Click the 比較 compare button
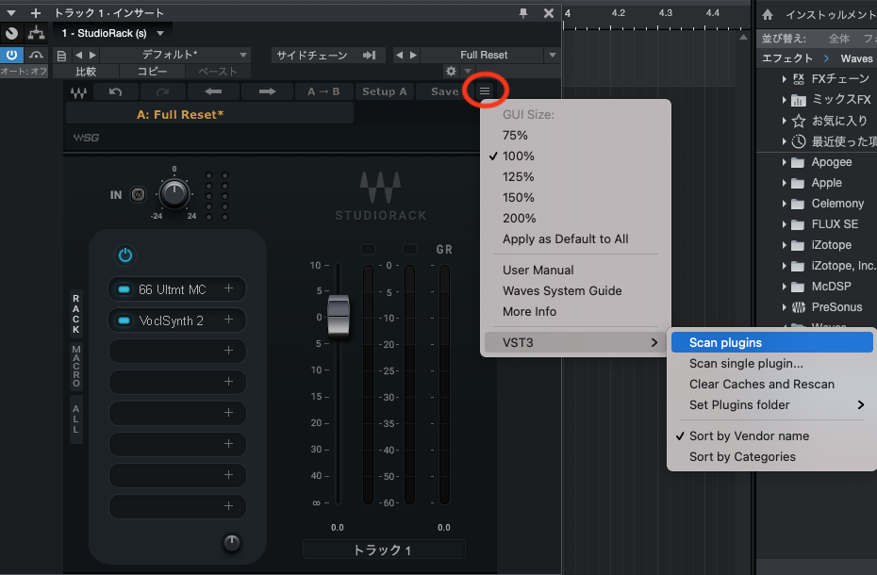This screenshot has width=877, height=575. click(86, 72)
